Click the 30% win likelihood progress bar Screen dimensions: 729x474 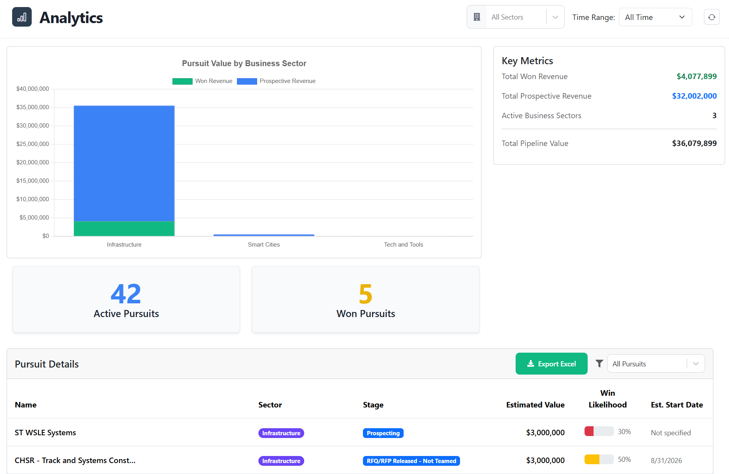[x=599, y=431]
